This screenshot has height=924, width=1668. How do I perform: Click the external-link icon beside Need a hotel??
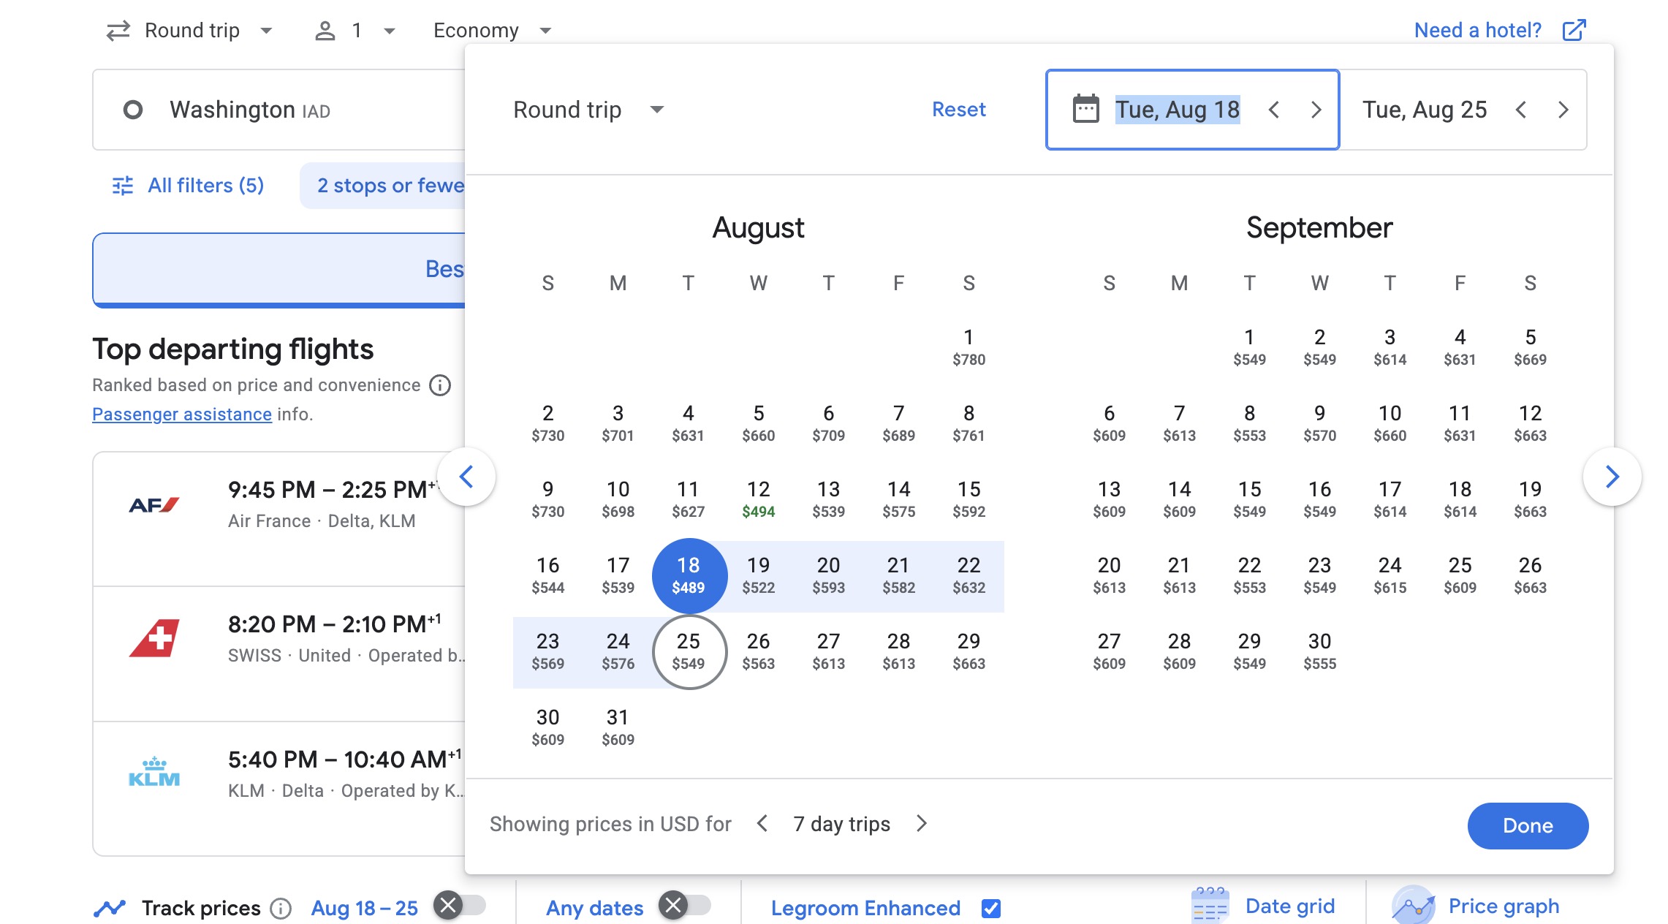pyautogui.click(x=1574, y=29)
